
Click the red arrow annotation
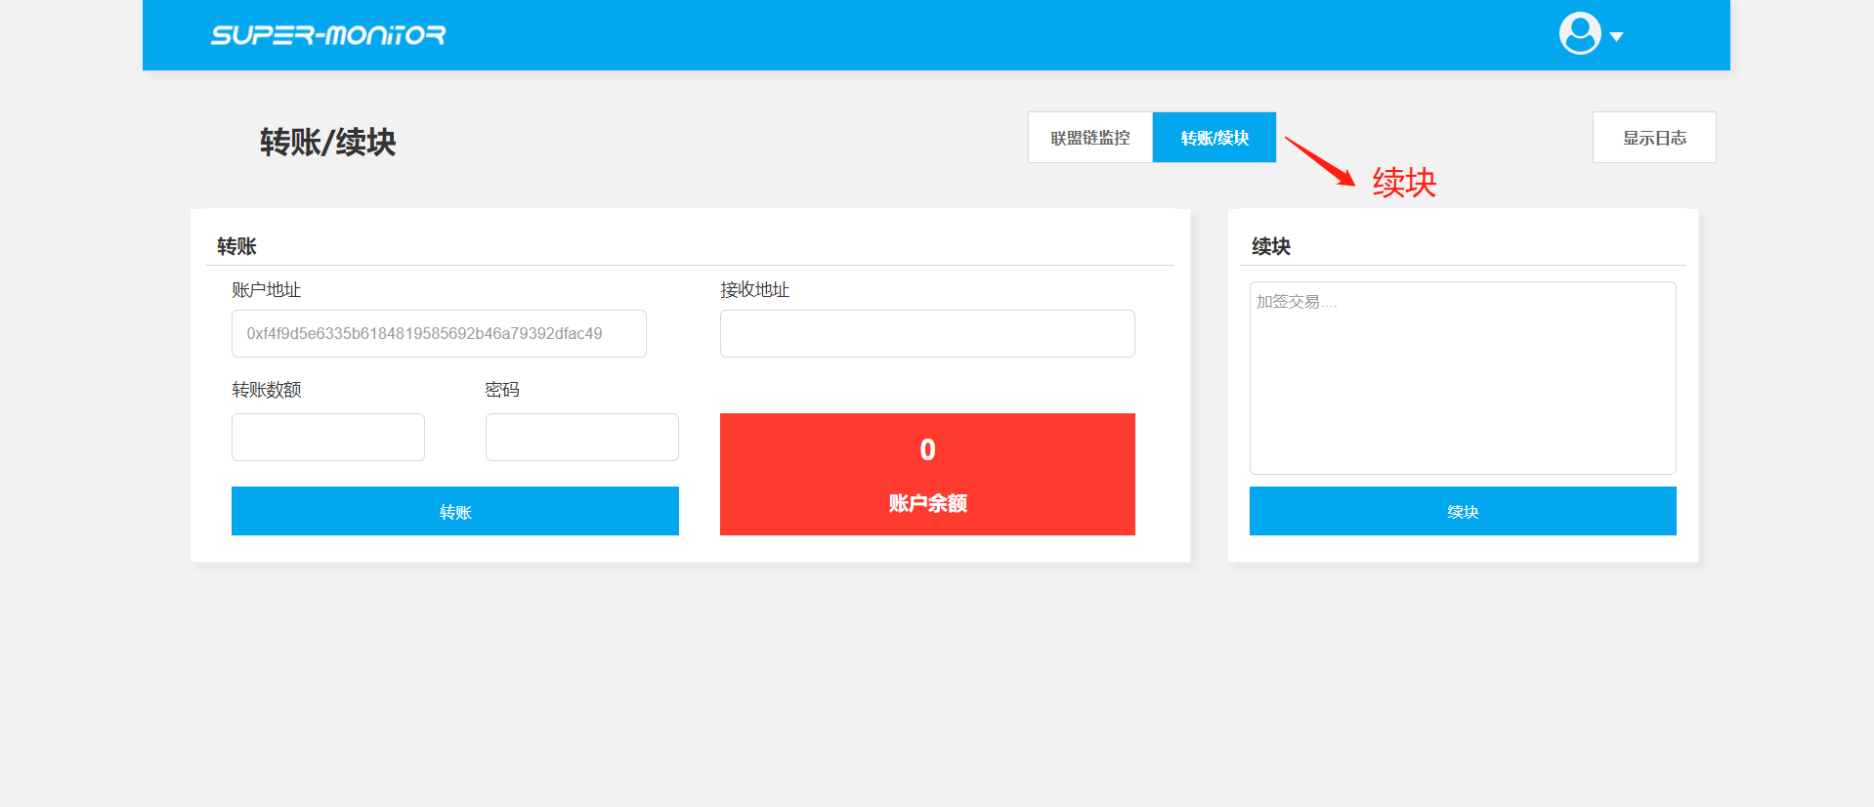coord(1320,160)
